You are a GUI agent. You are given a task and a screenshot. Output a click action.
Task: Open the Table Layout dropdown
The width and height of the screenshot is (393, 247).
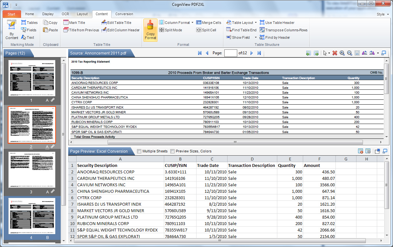[256, 23]
